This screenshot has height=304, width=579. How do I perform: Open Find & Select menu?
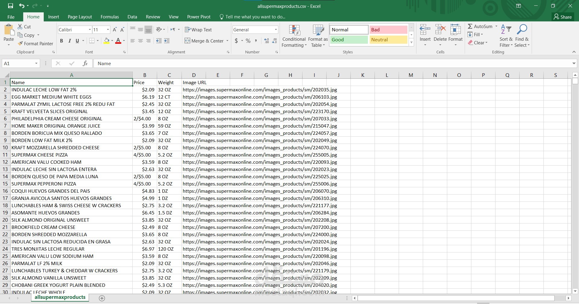[522, 36]
